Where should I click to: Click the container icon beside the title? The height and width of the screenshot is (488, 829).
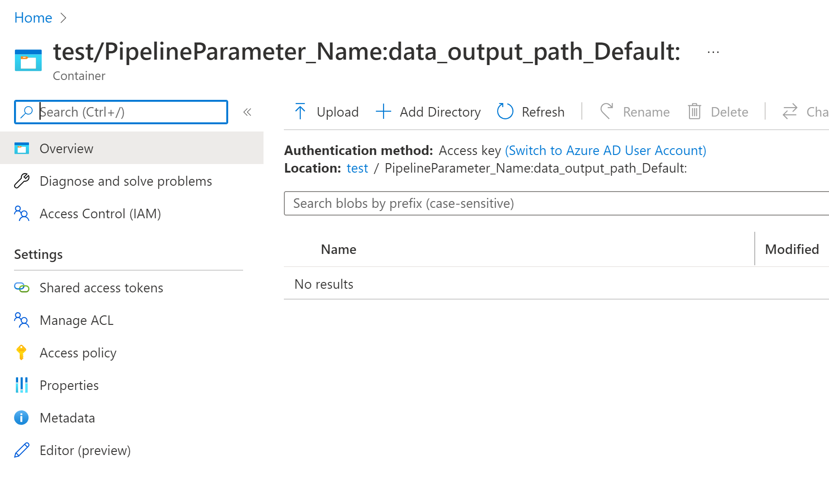coord(28,60)
